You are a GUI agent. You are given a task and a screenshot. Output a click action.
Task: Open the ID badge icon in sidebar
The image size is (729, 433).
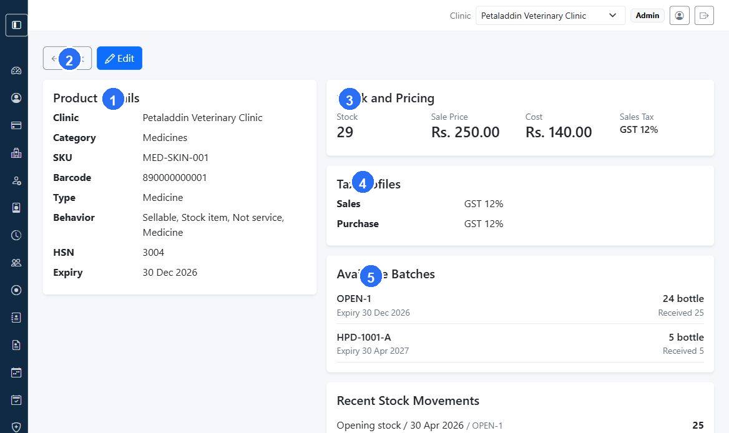click(16, 208)
